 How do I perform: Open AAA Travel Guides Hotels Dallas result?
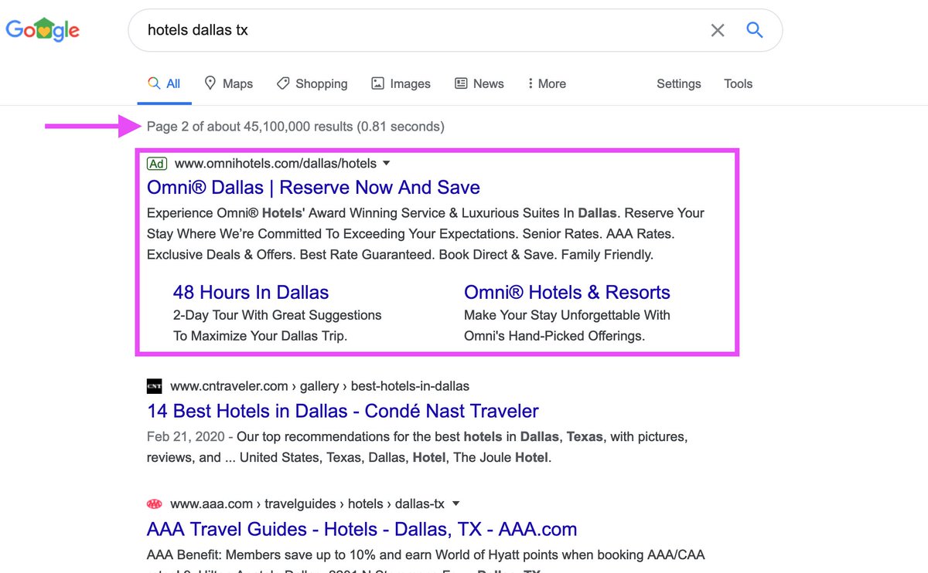(x=362, y=529)
